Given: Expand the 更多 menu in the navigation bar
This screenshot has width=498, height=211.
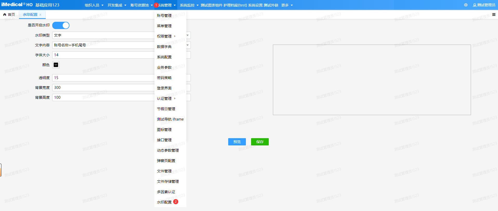Looking at the screenshot, I should (287, 5).
